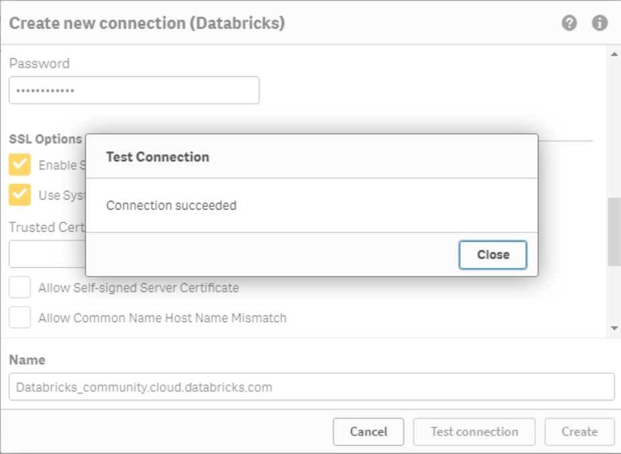
Task: Click into the connection Name field
Action: (x=311, y=387)
